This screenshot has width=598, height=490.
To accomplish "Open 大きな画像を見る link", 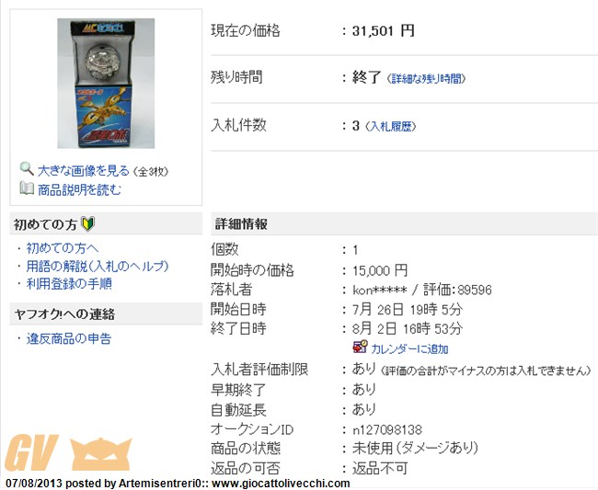I will [x=84, y=171].
